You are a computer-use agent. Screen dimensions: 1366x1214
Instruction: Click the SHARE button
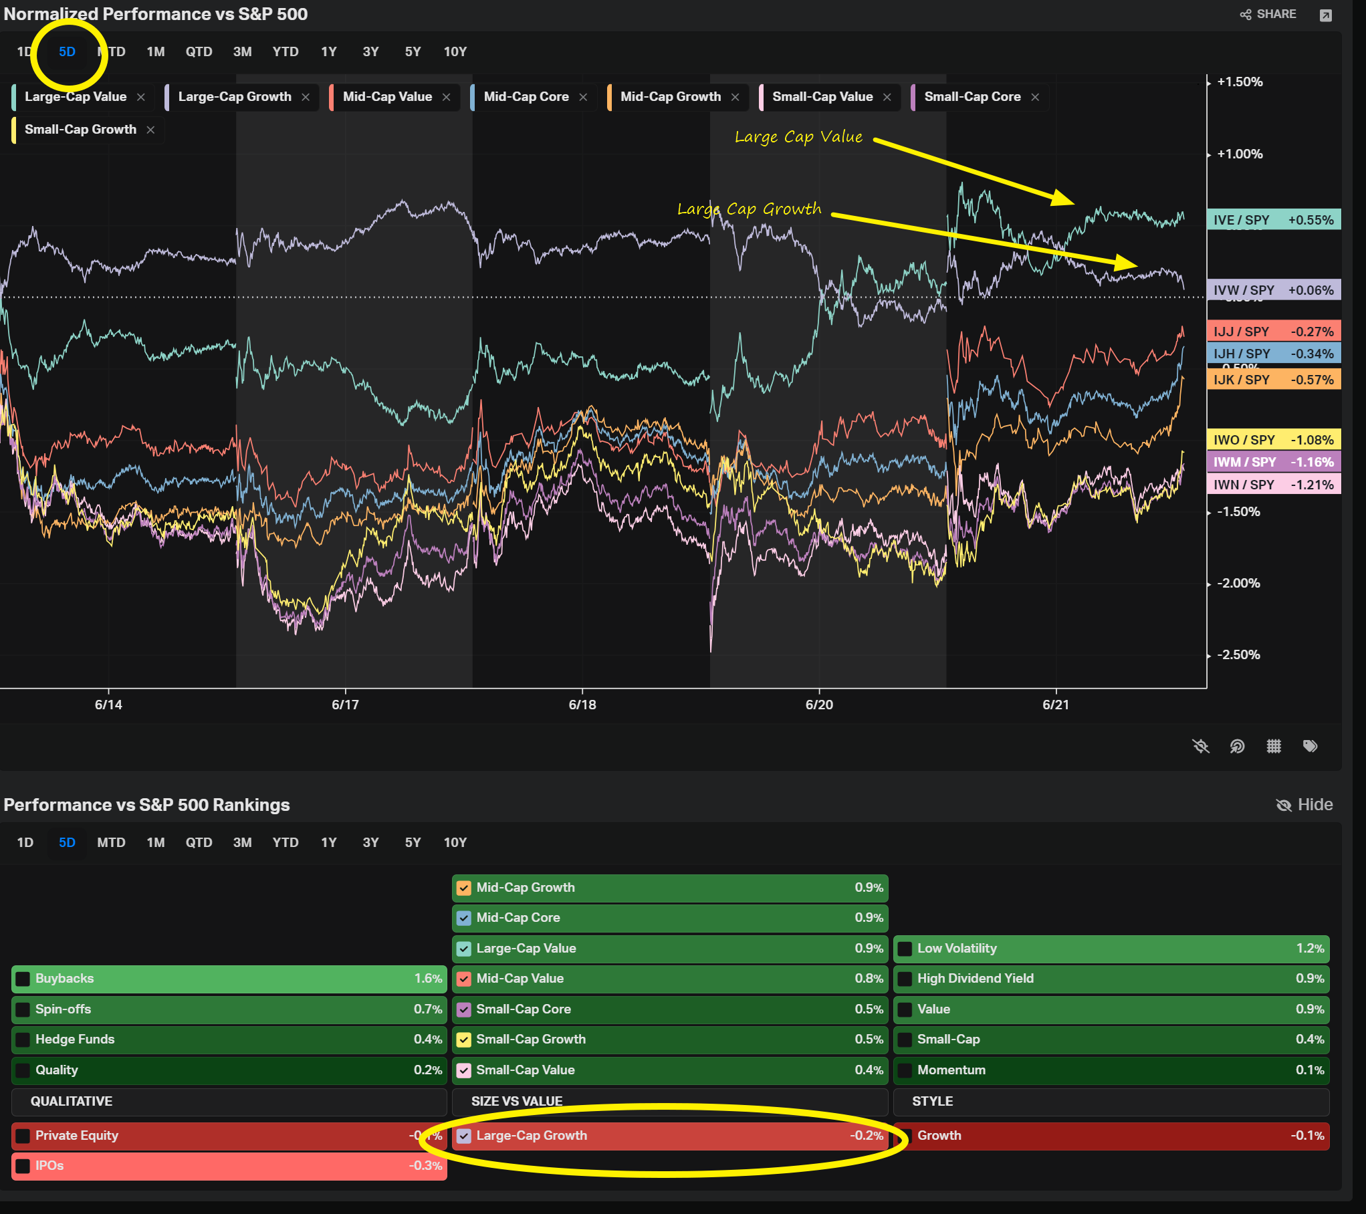coord(1268,14)
